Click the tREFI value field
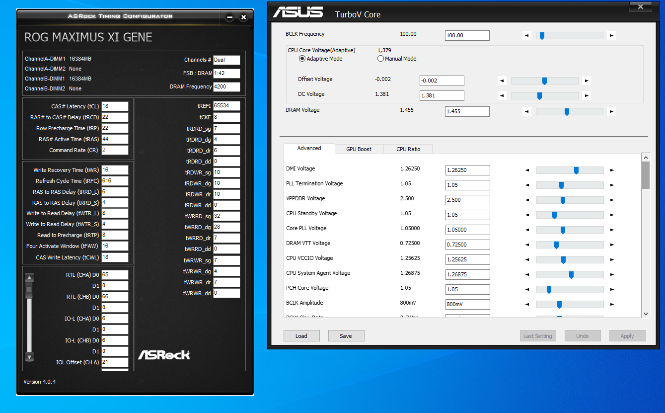This screenshot has height=413, width=665. [x=226, y=106]
